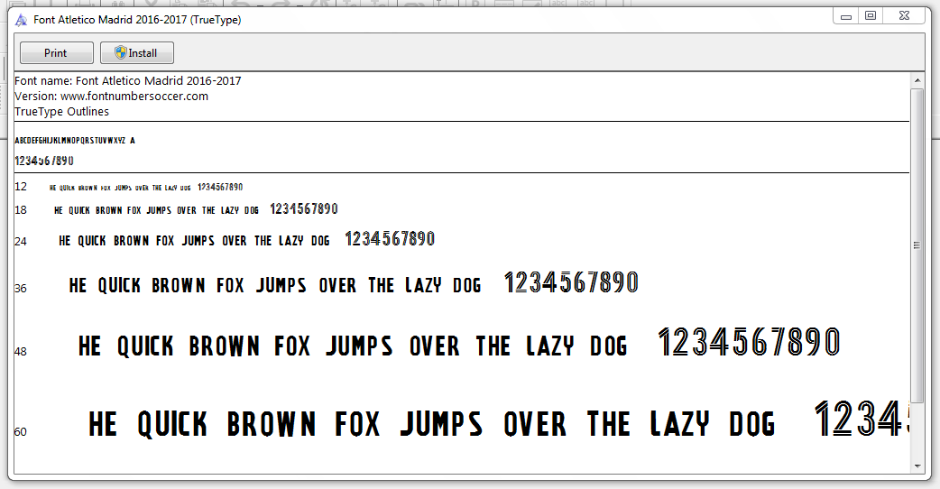Click the TrueType Outlines text
The height and width of the screenshot is (489, 940).
tap(61, 112)
